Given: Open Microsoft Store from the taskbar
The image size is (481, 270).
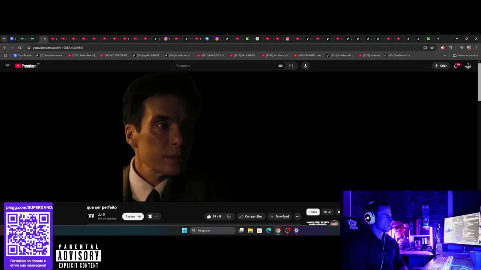Looking at the screenshot, I should click(259, 230).
